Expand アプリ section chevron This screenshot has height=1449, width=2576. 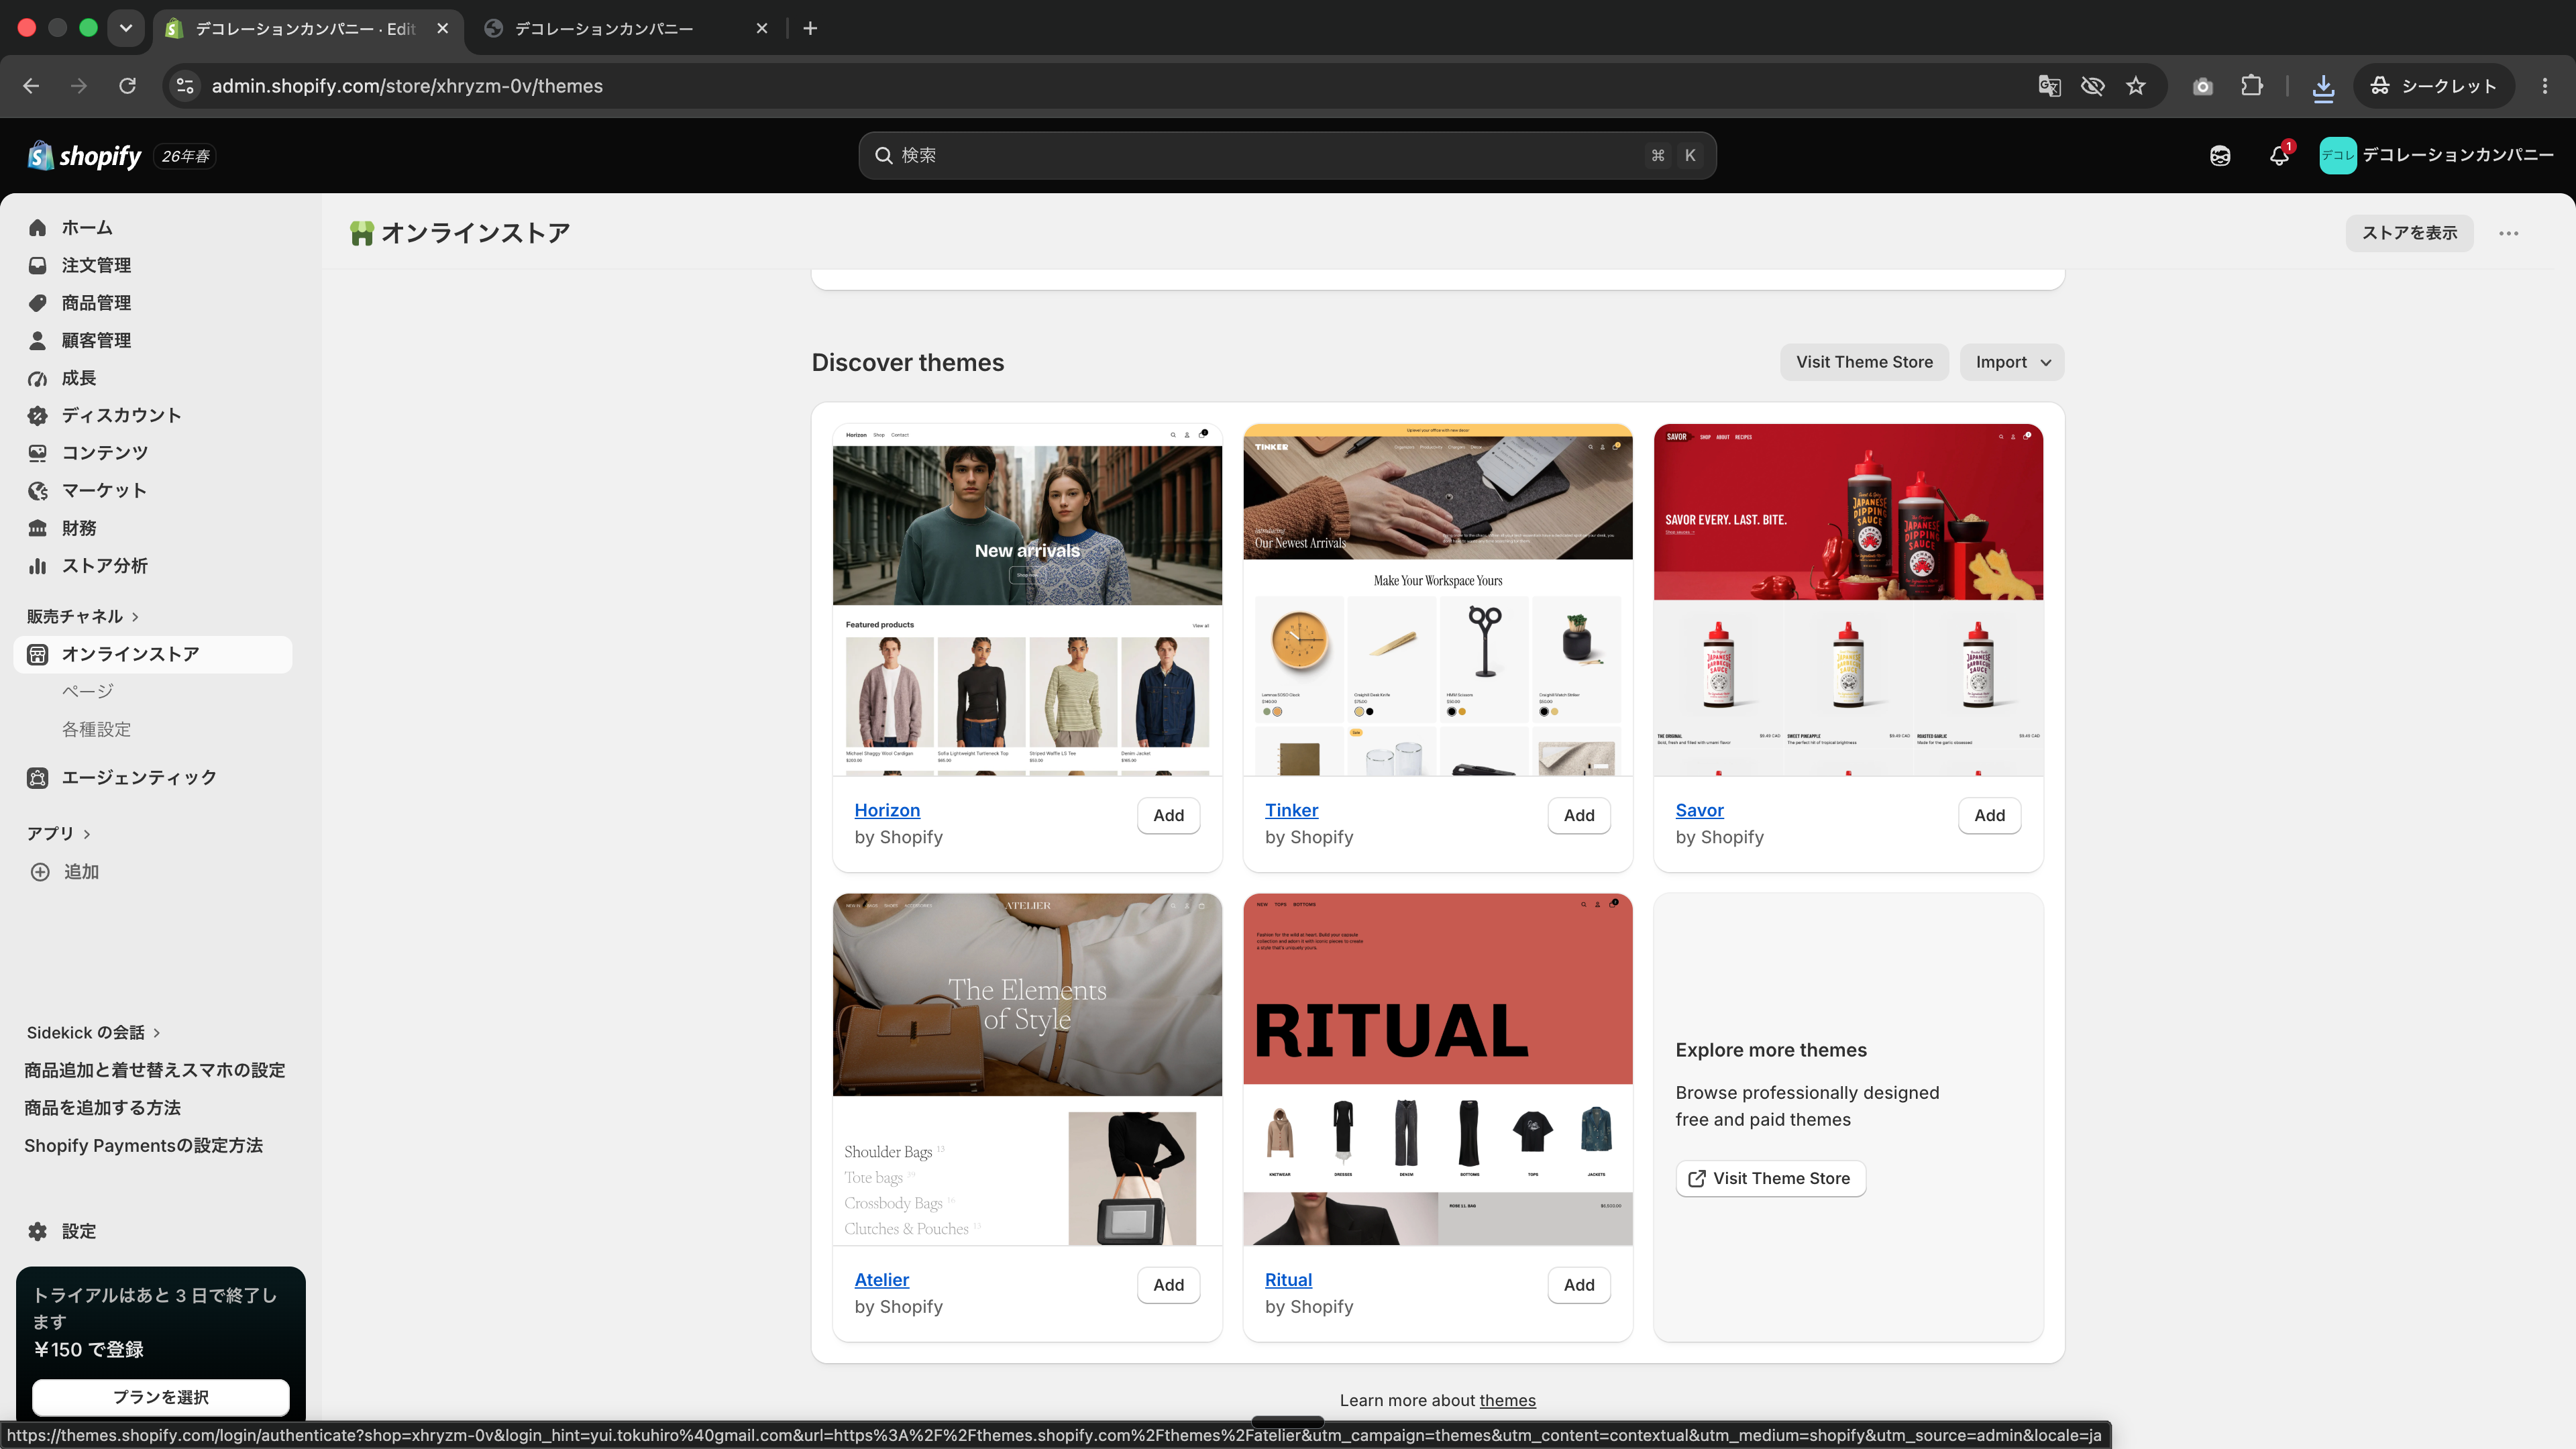pyautogui.click(x=87, y=834)
